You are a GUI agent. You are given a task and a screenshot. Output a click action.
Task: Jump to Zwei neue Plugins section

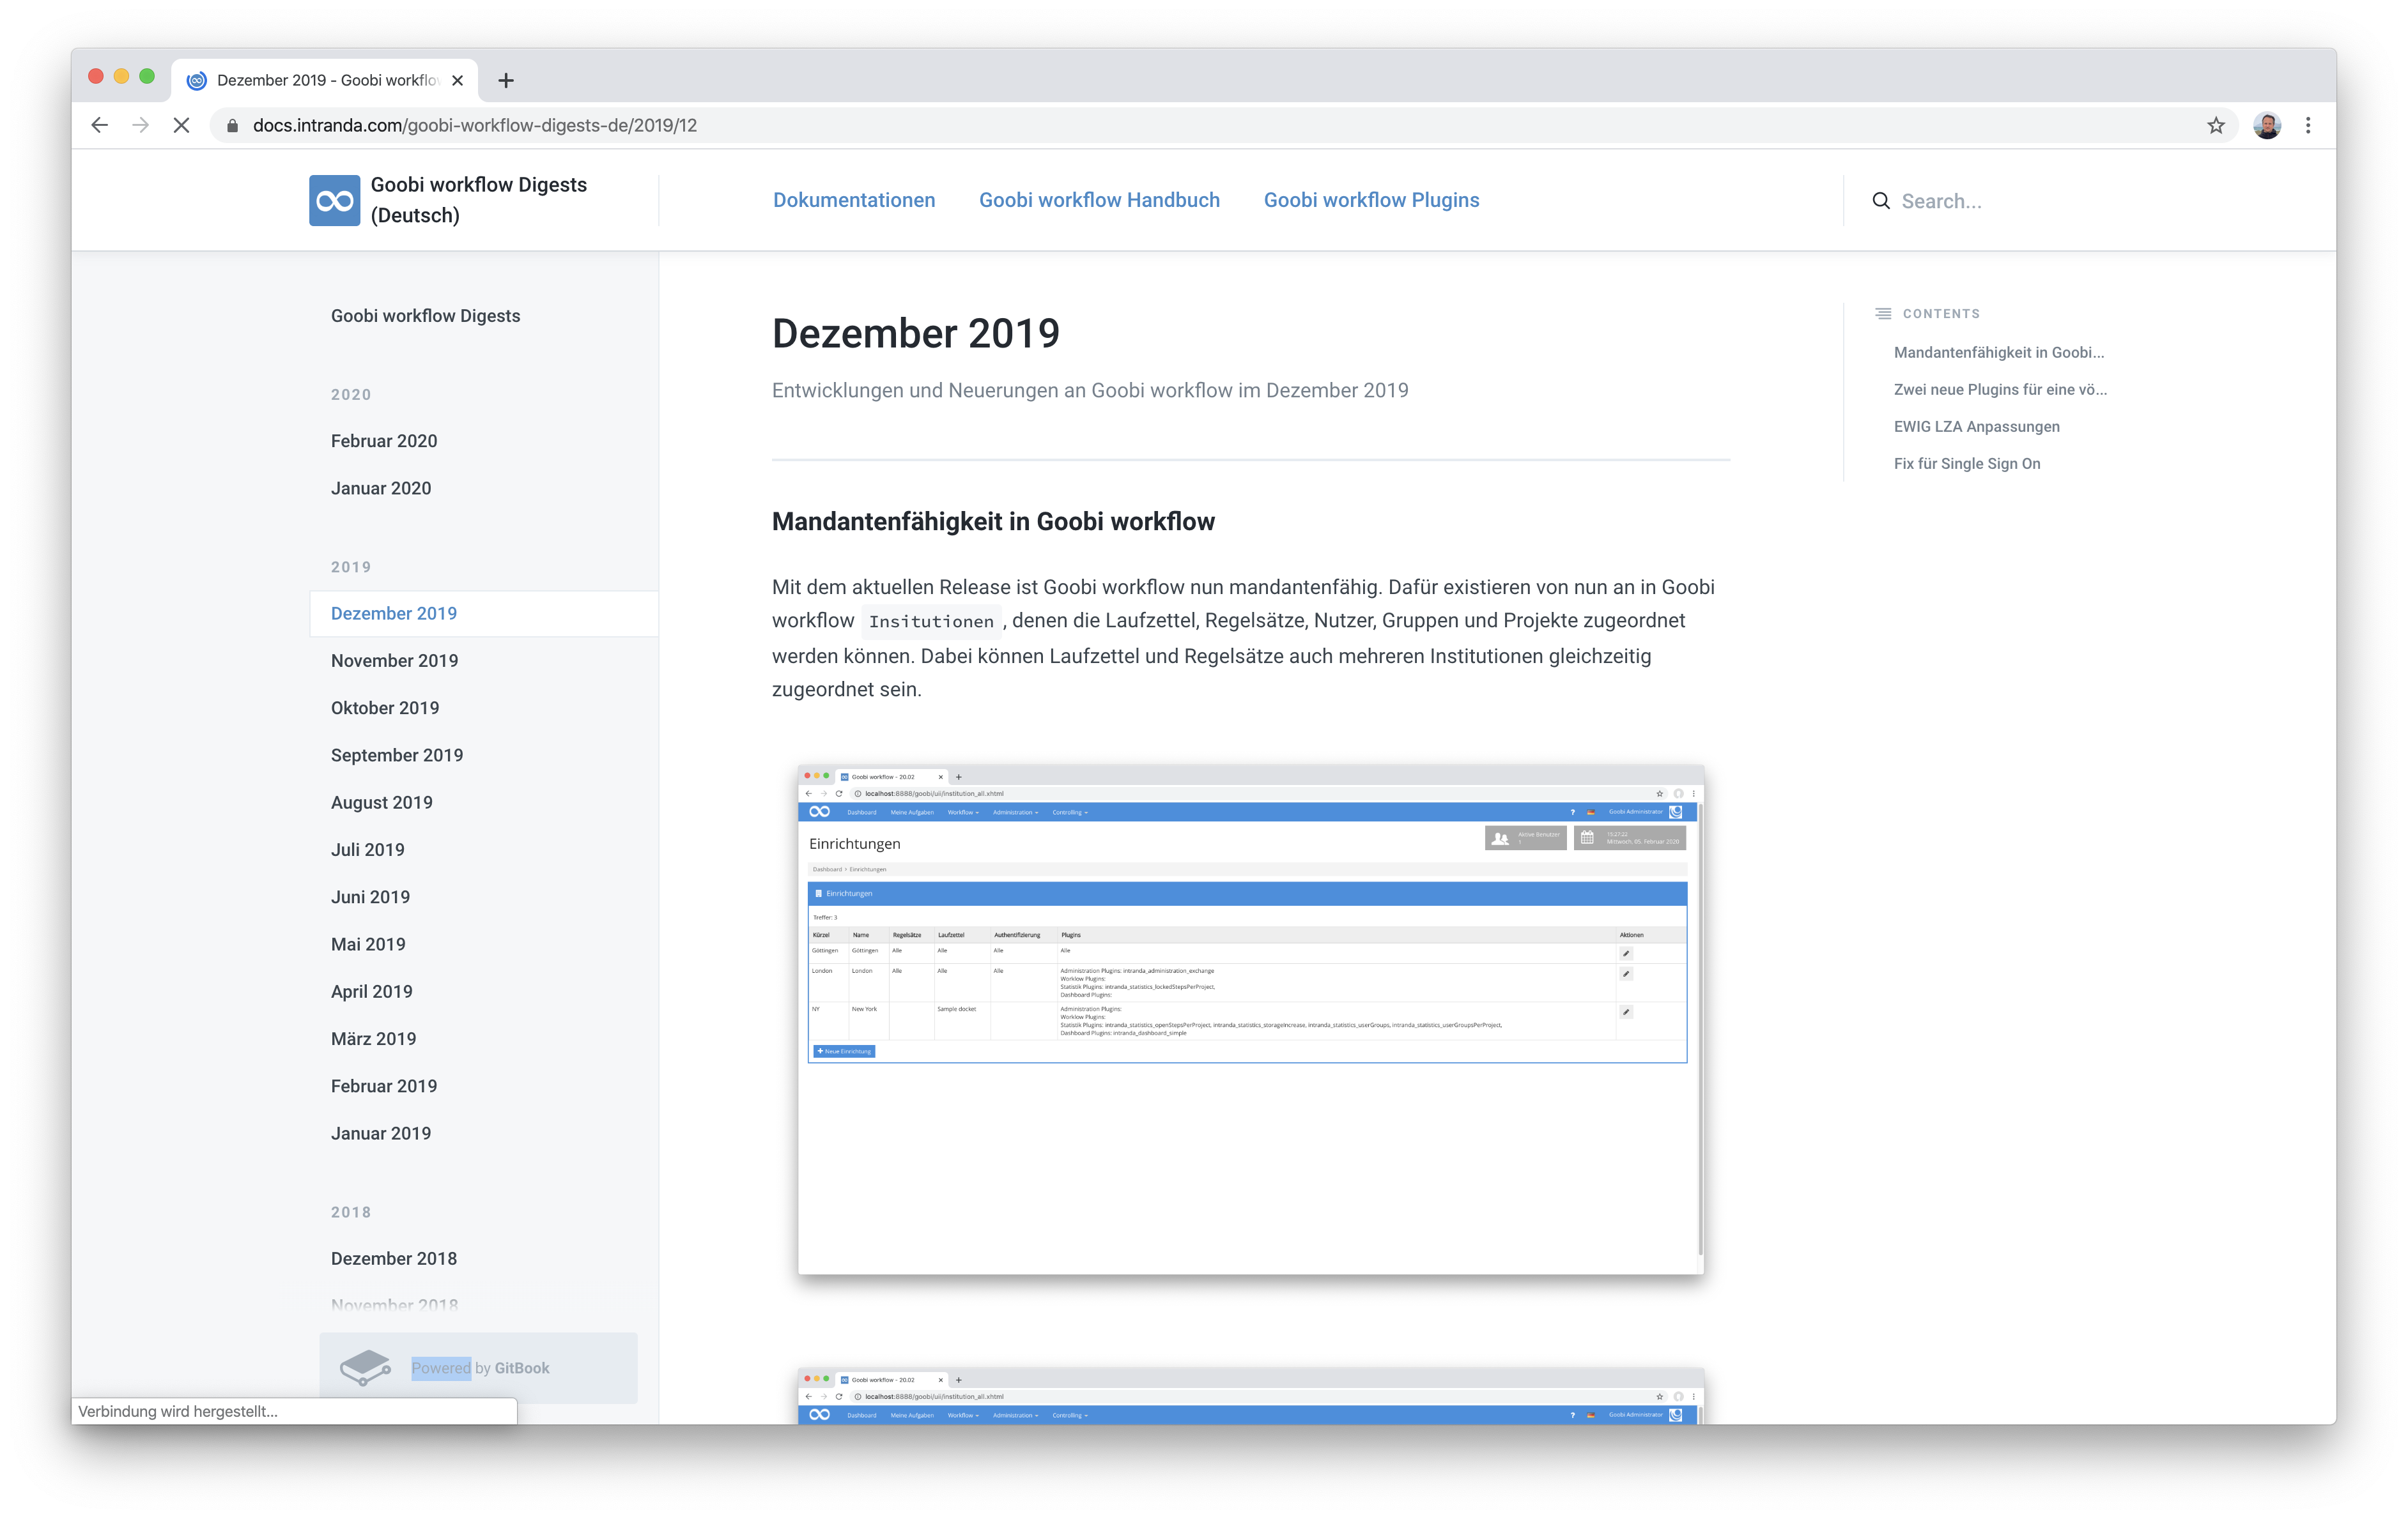click(x=2000, y=389)
